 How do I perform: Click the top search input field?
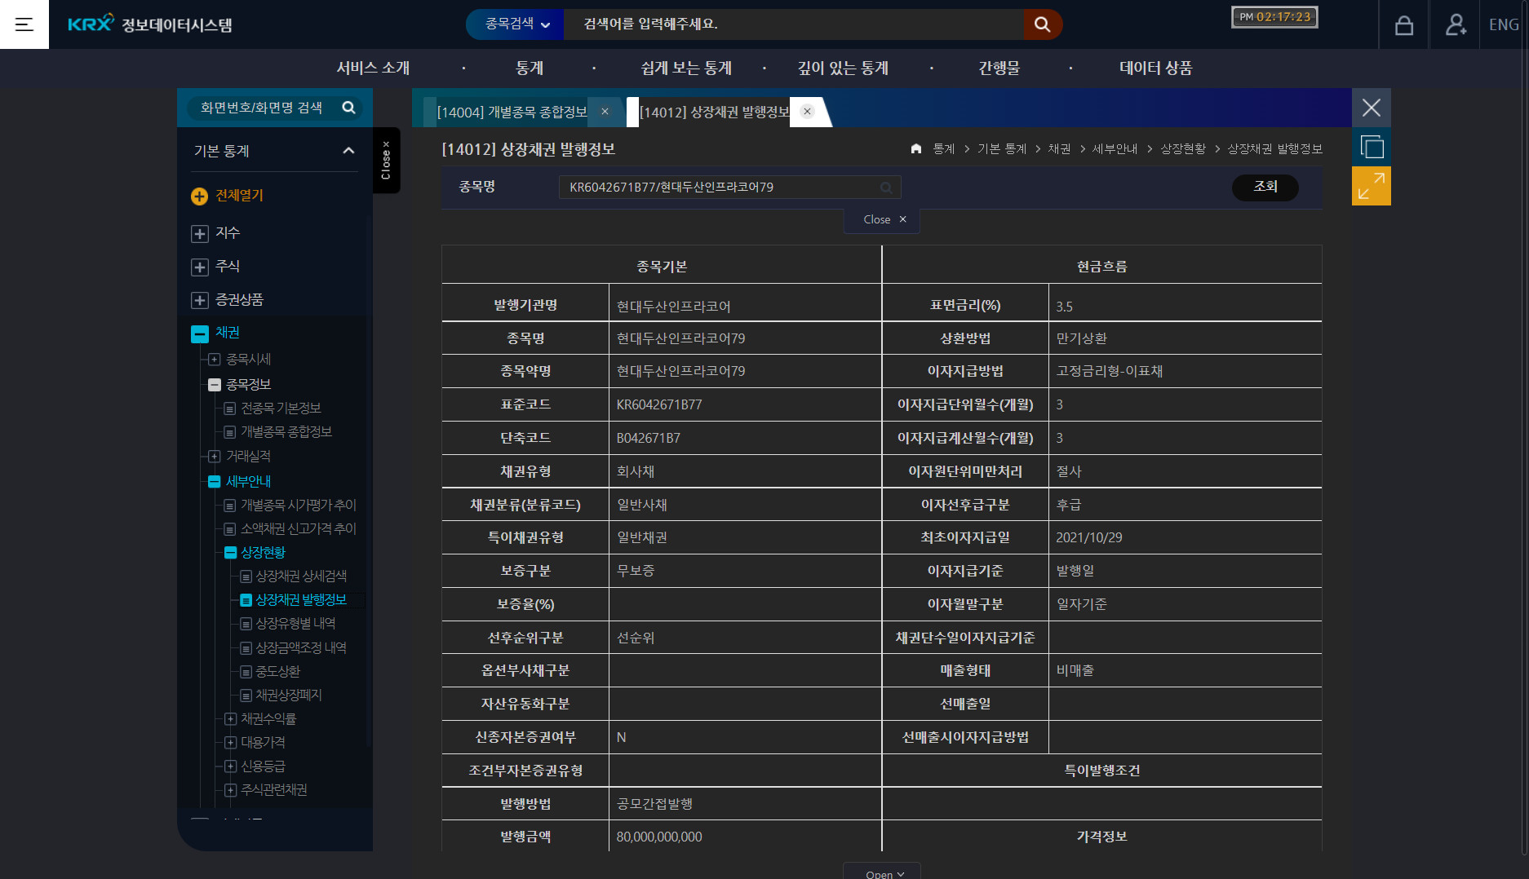(x=793, y=24)
